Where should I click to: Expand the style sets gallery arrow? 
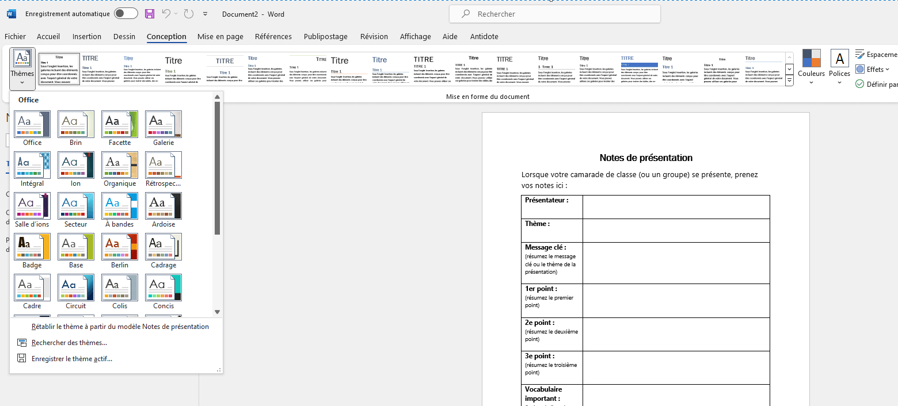[x=789, y=81]
